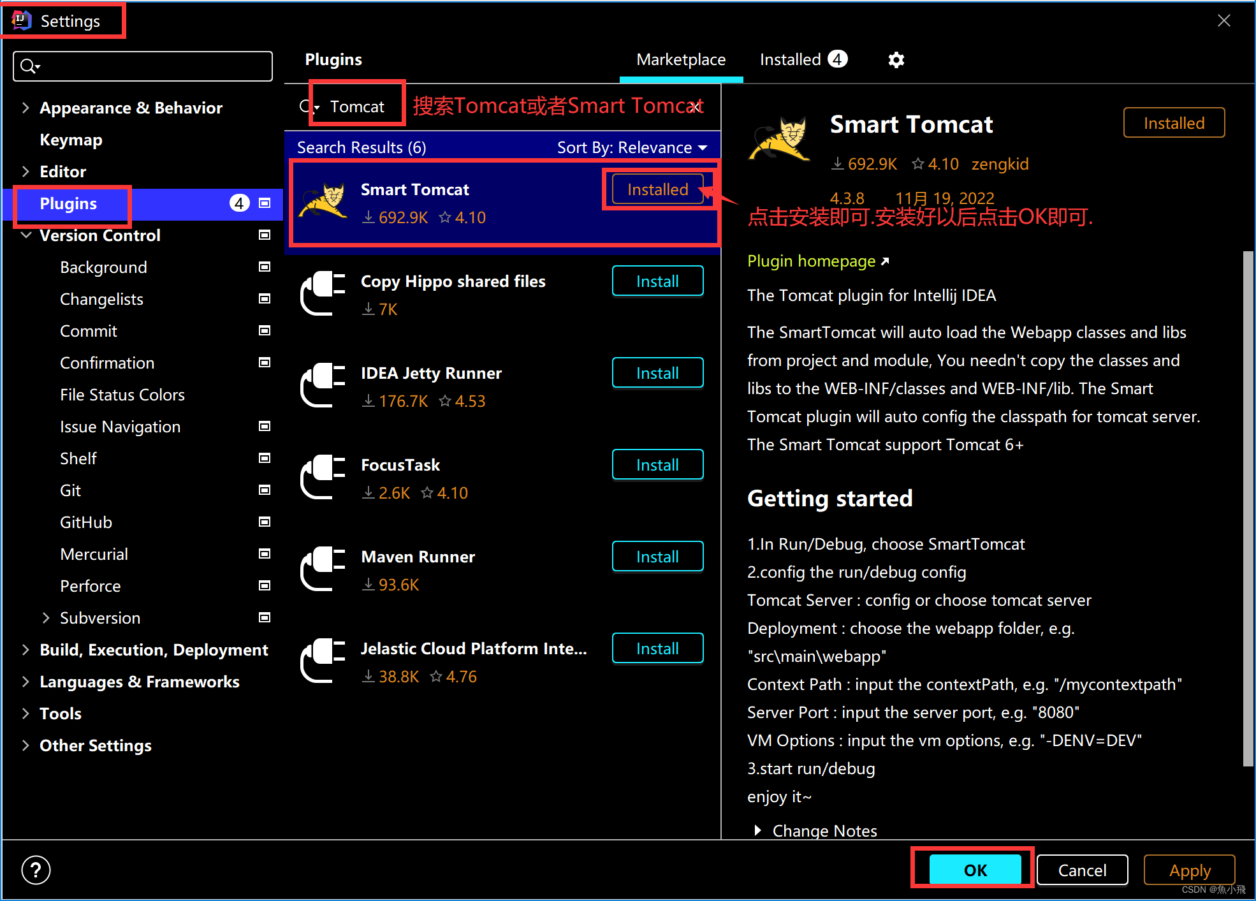Click the plugins gear settings icon
Screen dimensions: 1256x901
tap(896, 60)
